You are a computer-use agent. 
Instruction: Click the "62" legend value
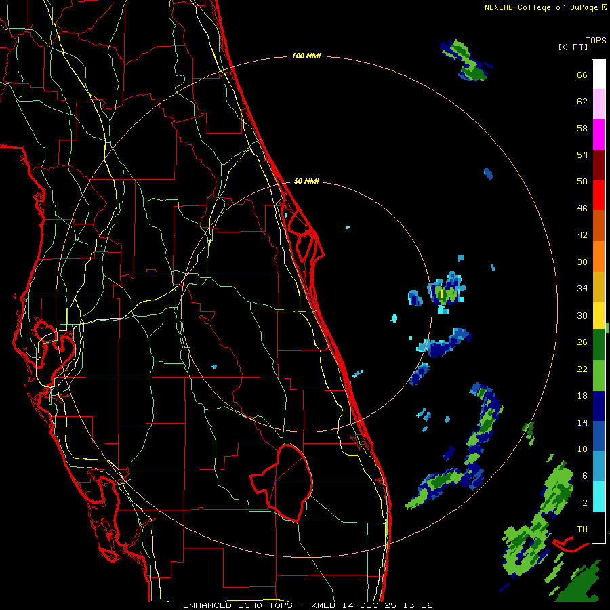(582, 102)
